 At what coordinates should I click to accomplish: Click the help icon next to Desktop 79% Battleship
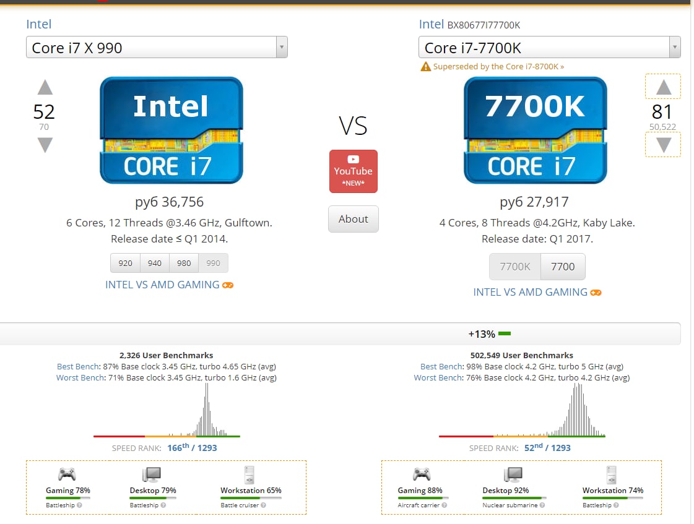pyautogui.click(x=163, y=505)
